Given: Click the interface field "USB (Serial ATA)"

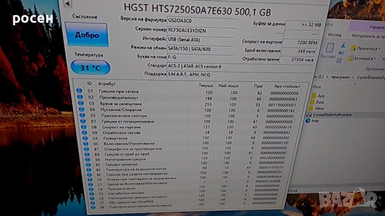Looking at the screenshot, I should coord(200,40).
